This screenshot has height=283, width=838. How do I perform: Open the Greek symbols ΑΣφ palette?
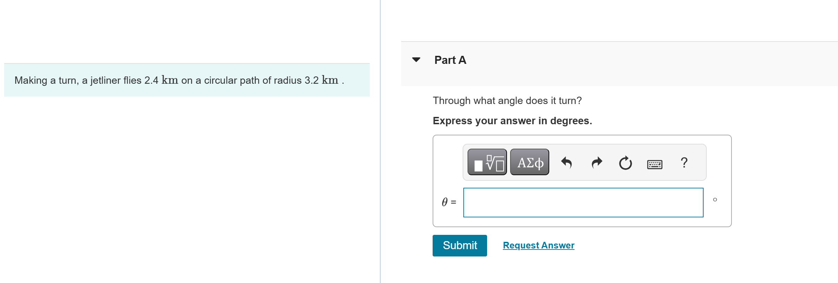pyautogui.click(x=529, y=162)
